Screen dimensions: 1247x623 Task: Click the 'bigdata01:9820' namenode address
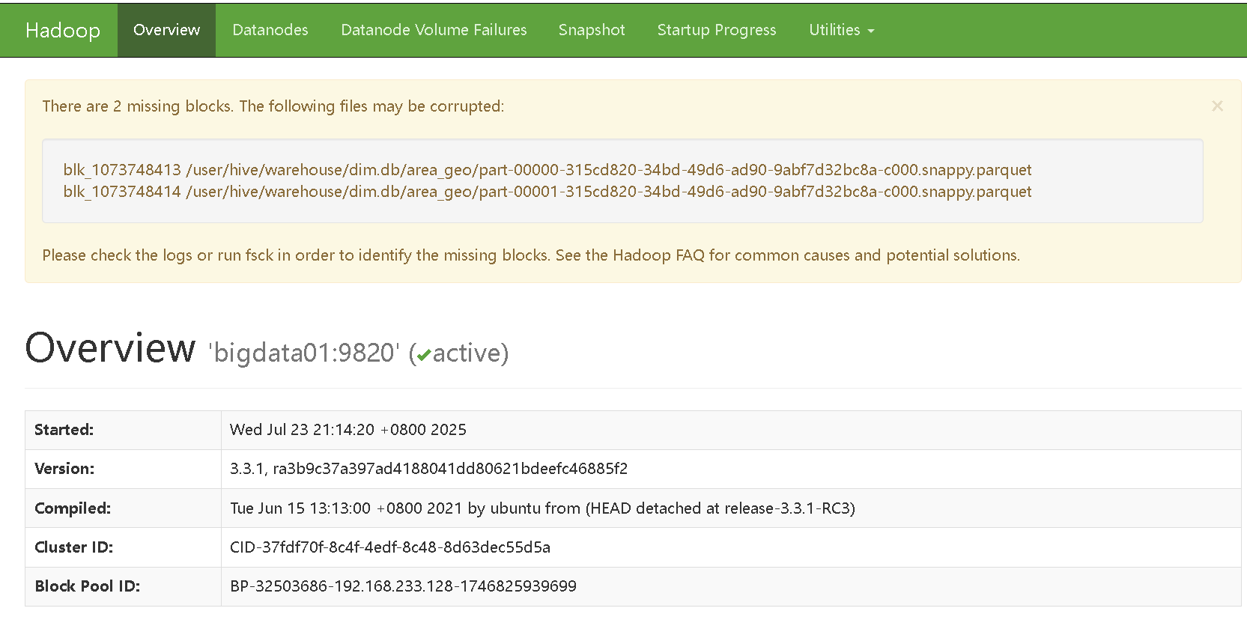click(304, 353)
